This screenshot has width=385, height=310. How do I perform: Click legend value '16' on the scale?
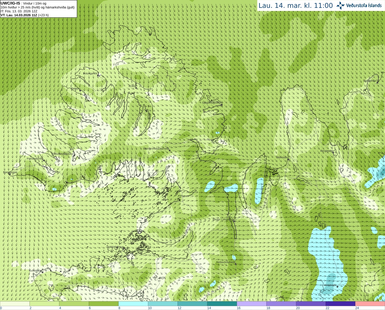tap(239, 308)
